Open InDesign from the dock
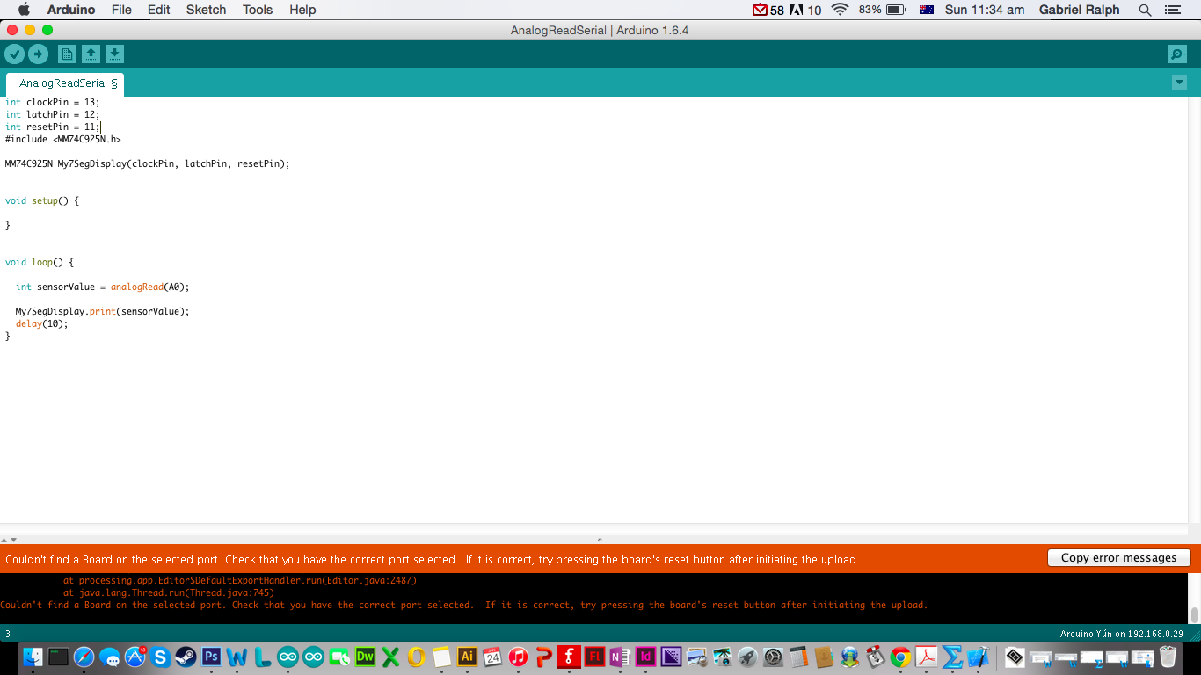Viewport: 1201px width, 675px height. click(645, 657)
